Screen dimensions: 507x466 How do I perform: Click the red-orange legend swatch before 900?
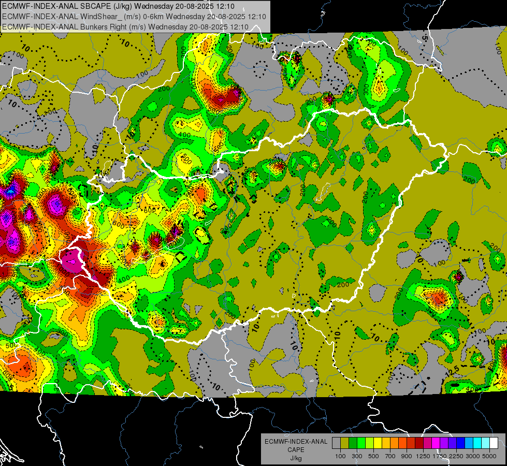402,443
